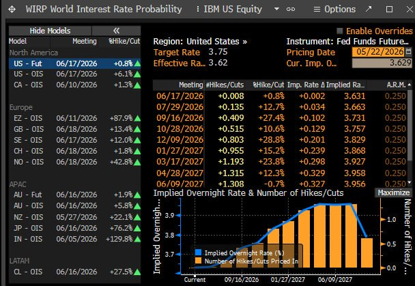This screenshot has width=415, height=286.
Task: Click the +1.193 hikes value
Action: 231,162
